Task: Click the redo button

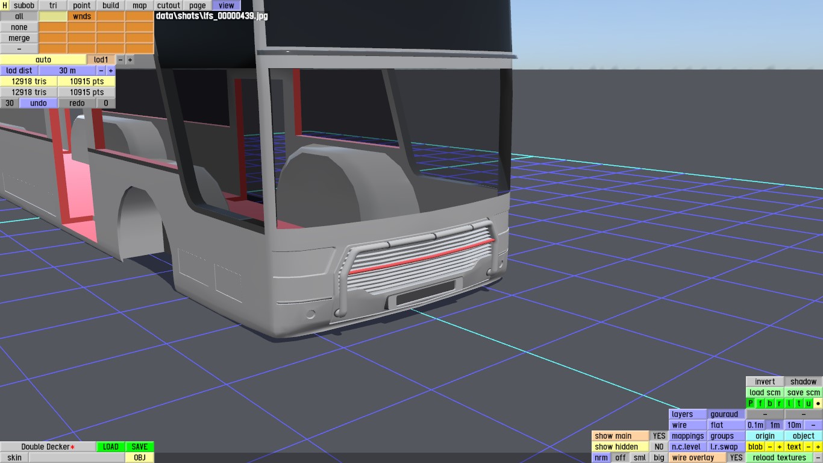Action: (x=77, y=103)
